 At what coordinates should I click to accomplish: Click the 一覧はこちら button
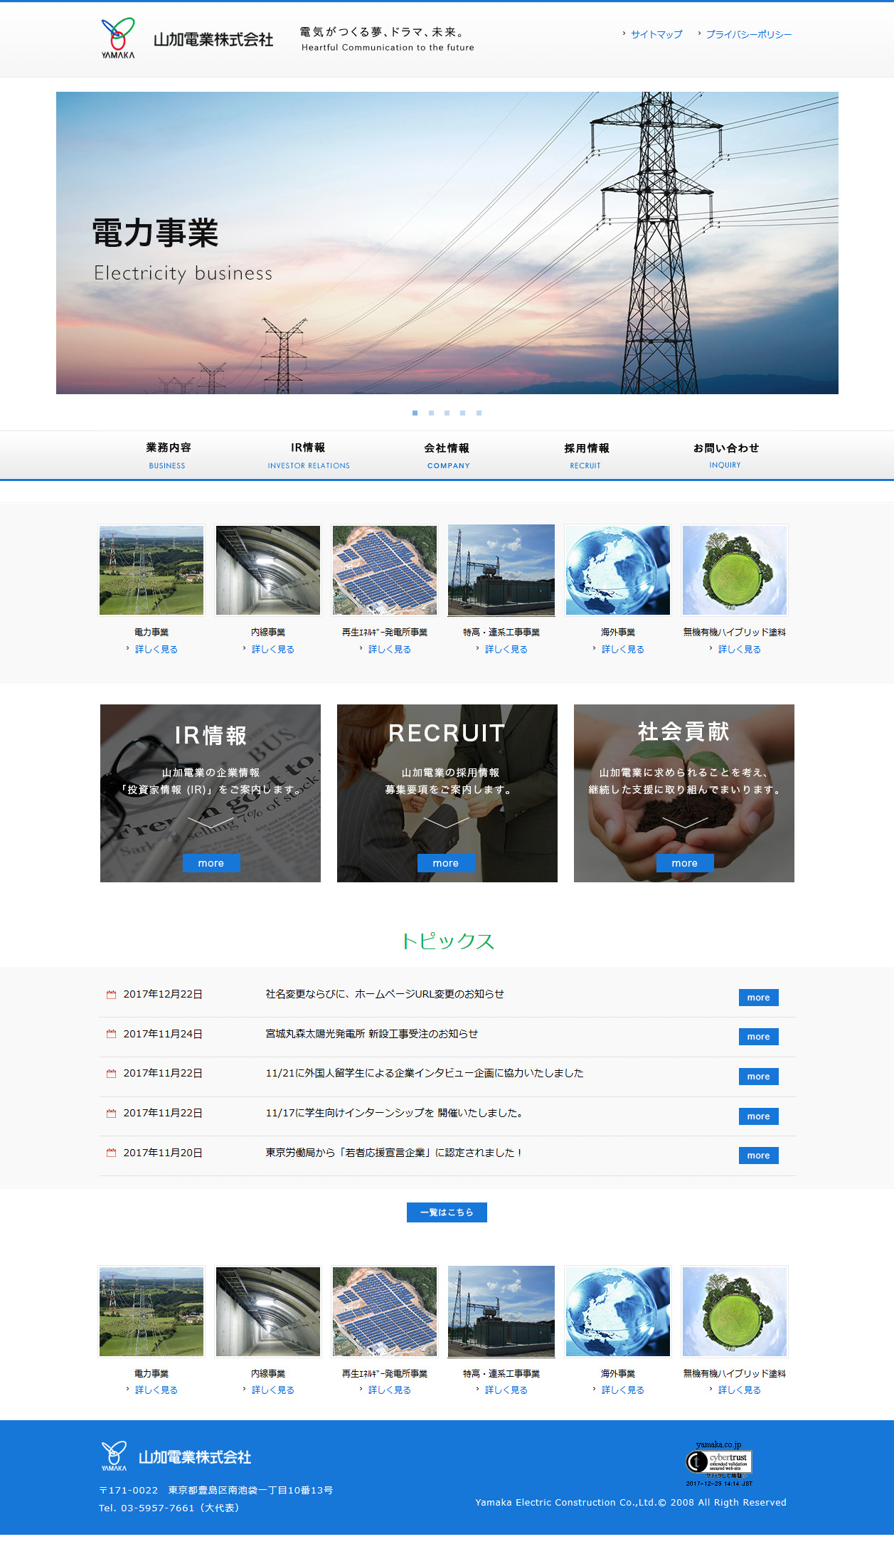(447, 1212)
